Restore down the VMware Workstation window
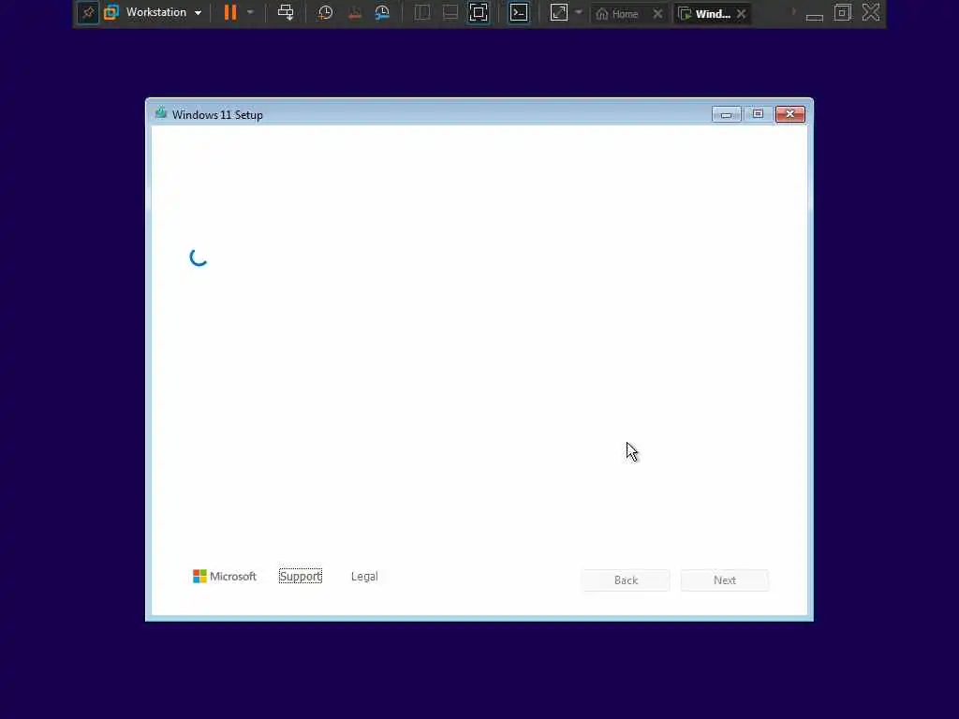 pyautogui.click(x=843, y=12)
